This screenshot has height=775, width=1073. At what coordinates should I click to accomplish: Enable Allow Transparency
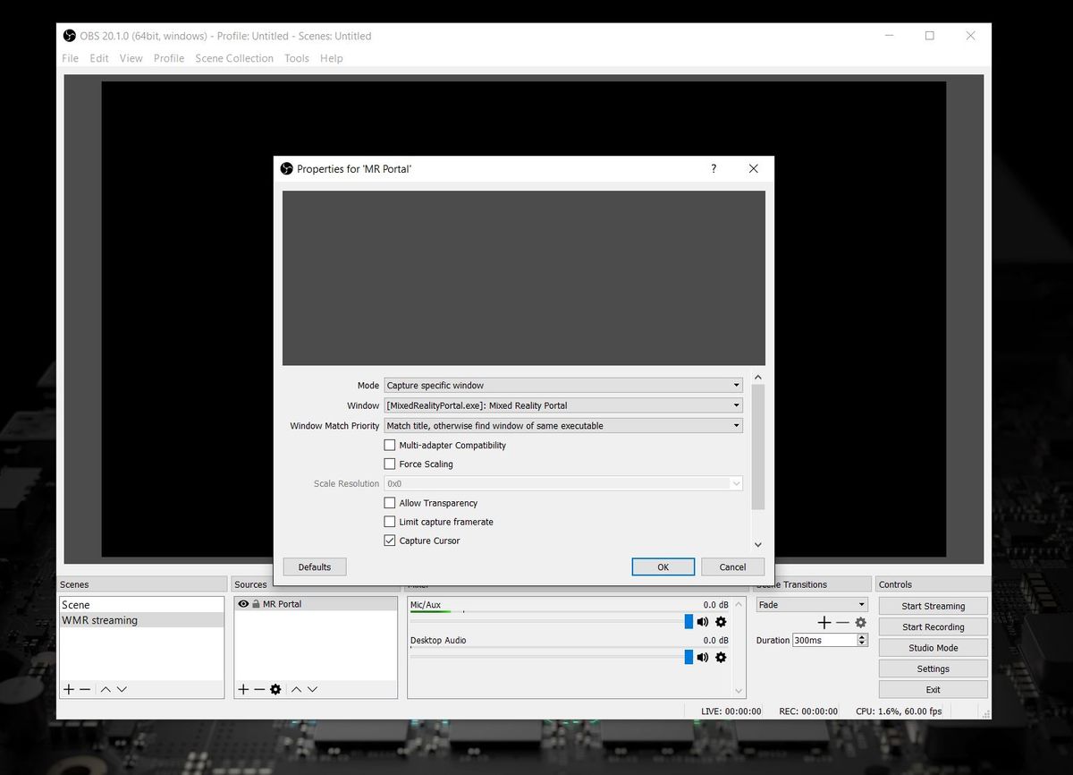(x=390, y=502)
